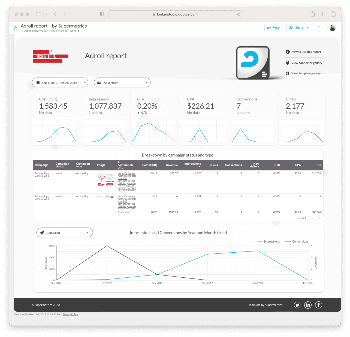This screenshot has width=350, height=337.
Task: Expand the sidebar options chevron
Action: click(46, 14)
